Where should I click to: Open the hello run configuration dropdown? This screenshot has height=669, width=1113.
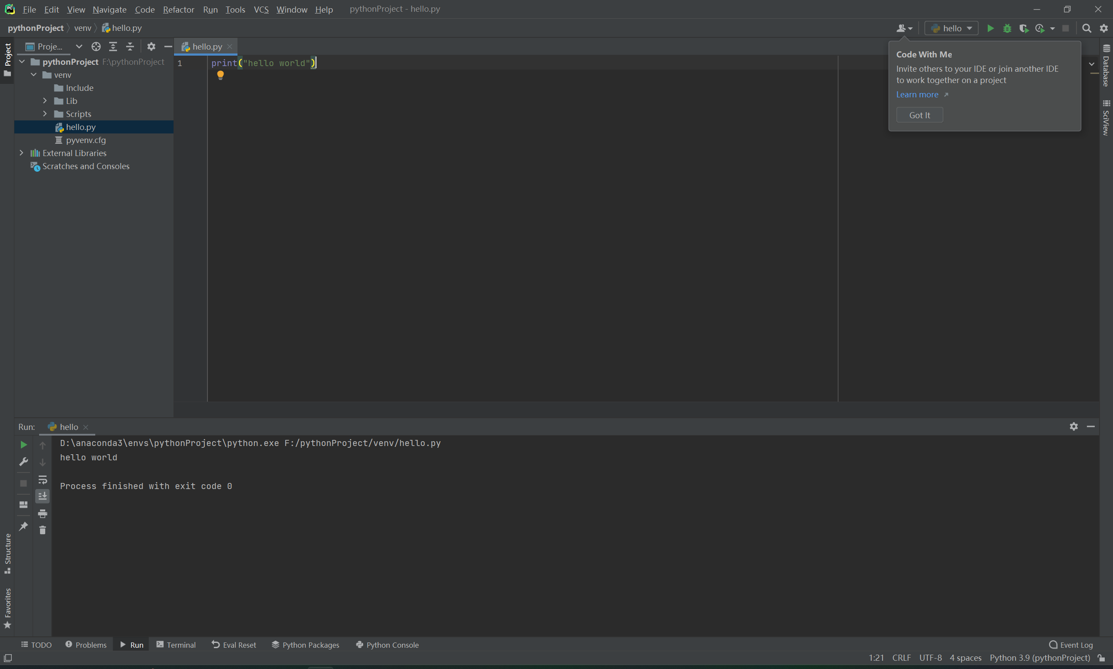click(951, 28)
